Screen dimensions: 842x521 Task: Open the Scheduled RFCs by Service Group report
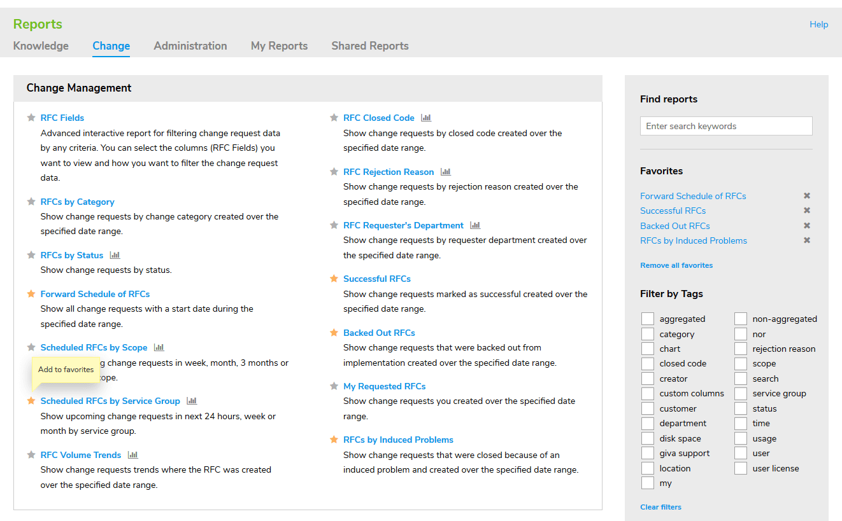click(110, 401)
